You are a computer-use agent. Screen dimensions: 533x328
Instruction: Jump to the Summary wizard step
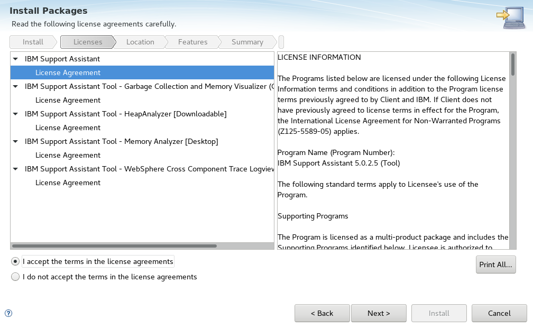coord(247,42)
